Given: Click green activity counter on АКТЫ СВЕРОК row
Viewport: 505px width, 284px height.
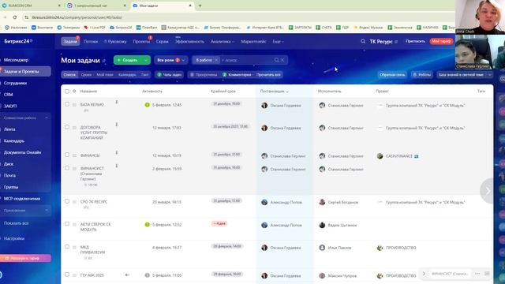Looking at the screenshot, I should [148, 224].
